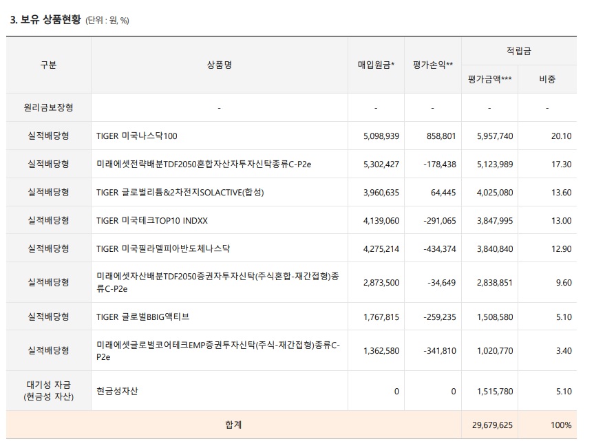Click weight value 9.60
Viewport: 594px width, 448px height.
[564, 283]
